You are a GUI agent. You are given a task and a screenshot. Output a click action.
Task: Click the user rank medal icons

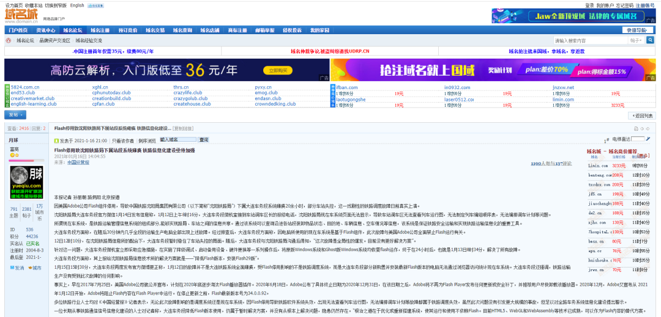point(14,156)
